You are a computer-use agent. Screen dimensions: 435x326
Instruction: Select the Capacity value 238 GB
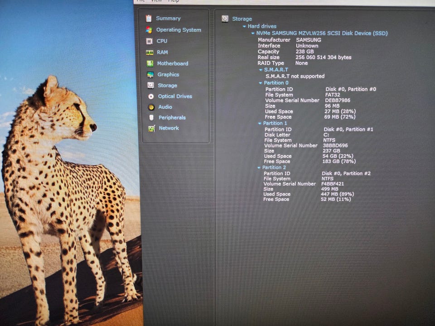(x=304, y=52)
